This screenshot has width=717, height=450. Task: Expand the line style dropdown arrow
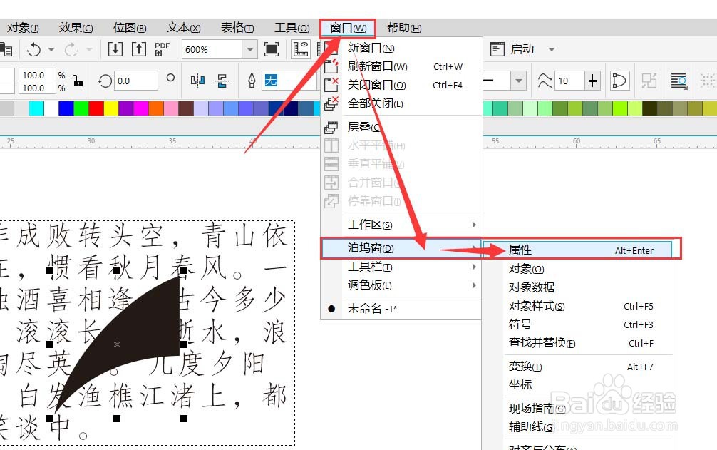(x=519, y=81)
